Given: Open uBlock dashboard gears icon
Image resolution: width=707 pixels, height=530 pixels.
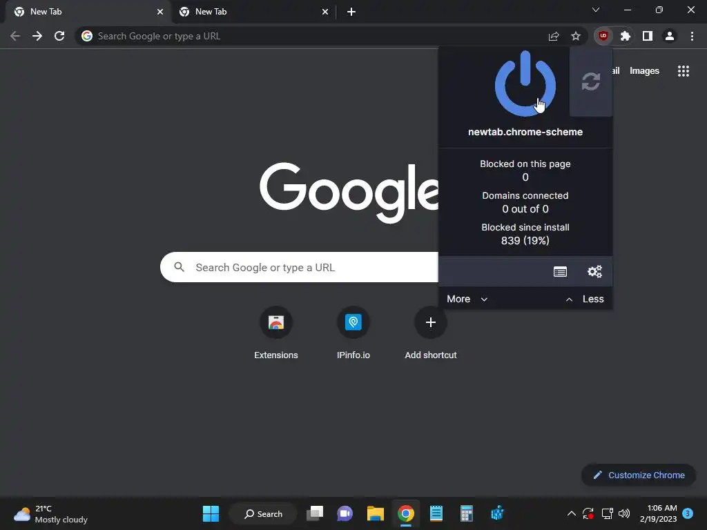Looking at the screenshot, I should coord(594,272).
